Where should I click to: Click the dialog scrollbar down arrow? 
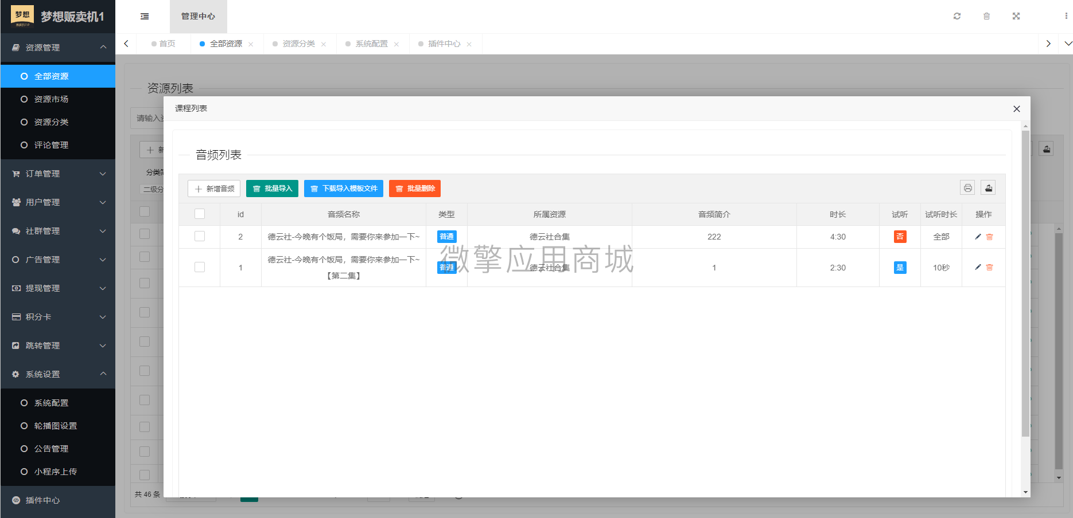click(1025, 492)
